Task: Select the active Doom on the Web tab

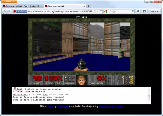Action: click(x=65, y=6)
